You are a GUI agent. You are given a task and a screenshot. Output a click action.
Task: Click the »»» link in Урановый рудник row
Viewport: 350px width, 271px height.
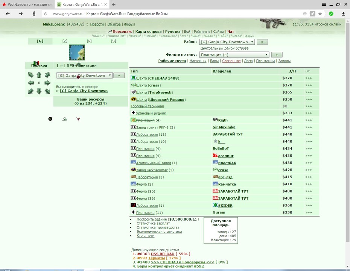coord(309,113)
